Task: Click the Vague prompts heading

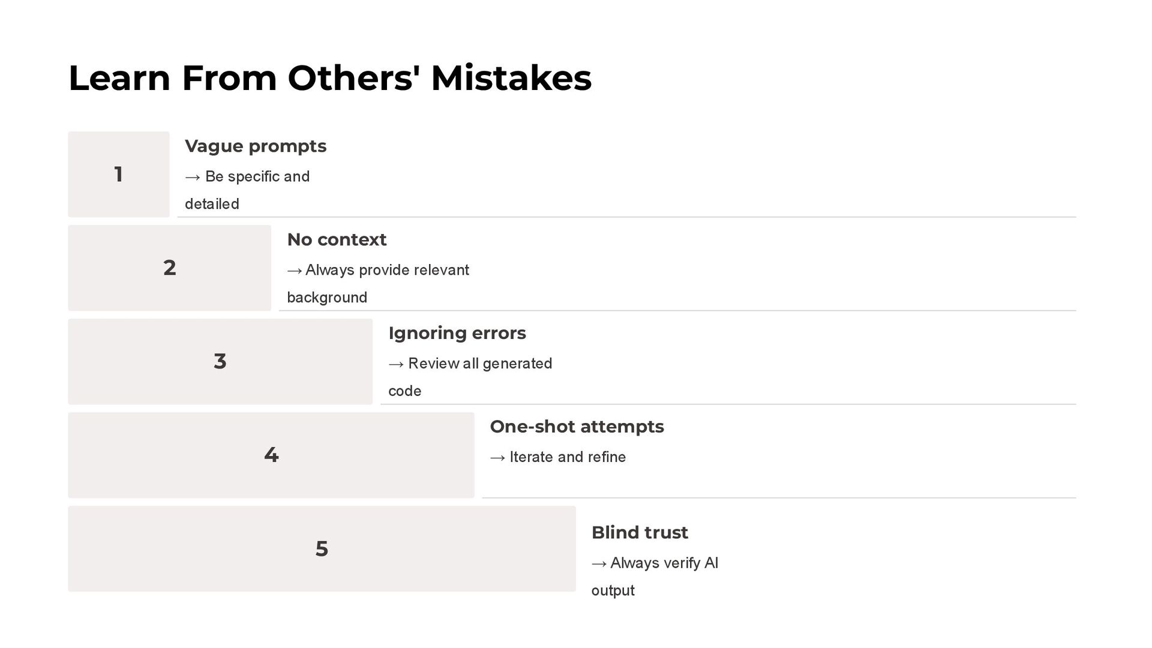Action: [x=256, y=146]
